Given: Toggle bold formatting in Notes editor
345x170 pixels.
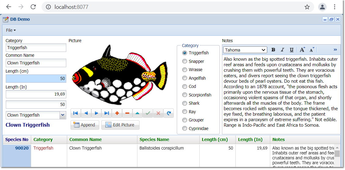Looking at the screenshot, I should [273, 50].
